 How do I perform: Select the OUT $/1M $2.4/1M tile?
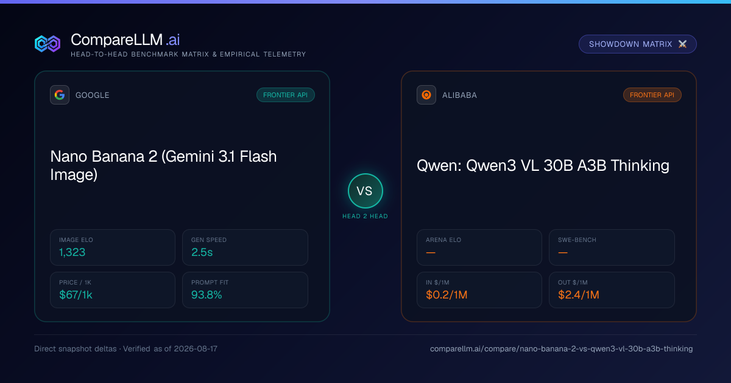pyautogui.click(x=612, y=290)
